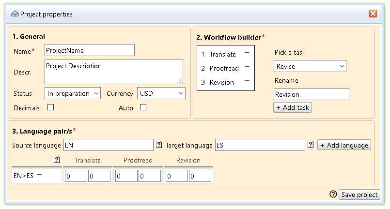Image resolution: width=390 pixels, height=209 pixels.
Task: Remove the Translate task with its minus icon
Action: (247, 53)
